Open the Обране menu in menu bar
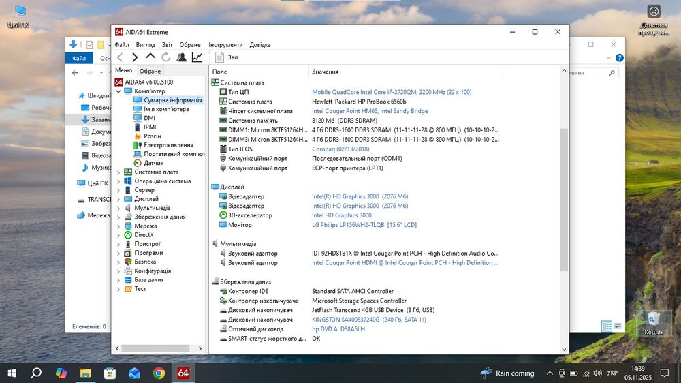 click(x=190, y=45)
